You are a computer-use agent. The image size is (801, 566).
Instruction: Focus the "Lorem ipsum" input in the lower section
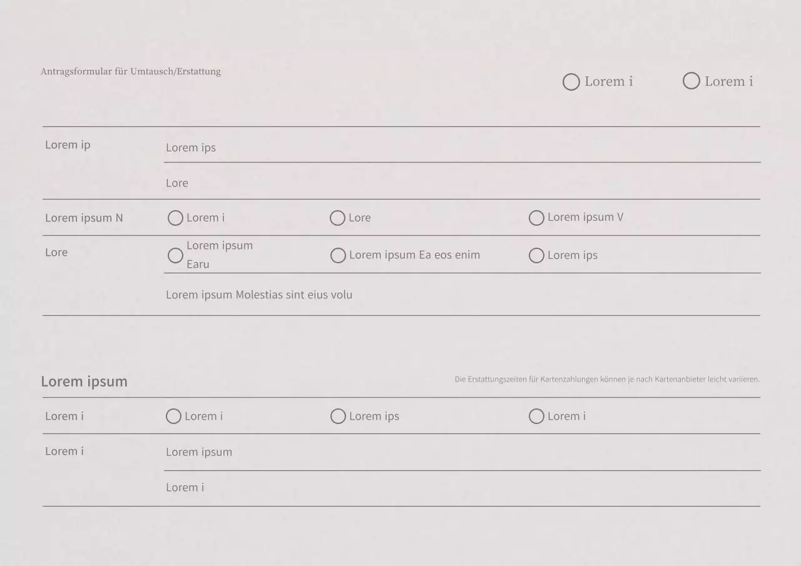[462, 452]
